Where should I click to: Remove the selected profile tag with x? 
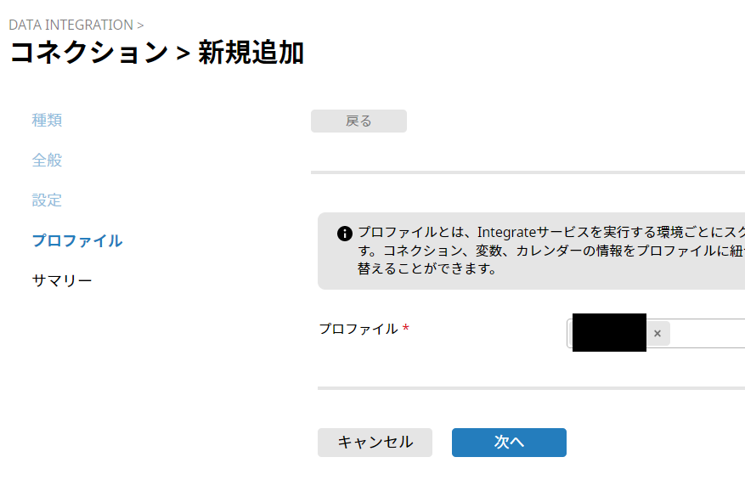pyautogui.click(x=657, y=334)
